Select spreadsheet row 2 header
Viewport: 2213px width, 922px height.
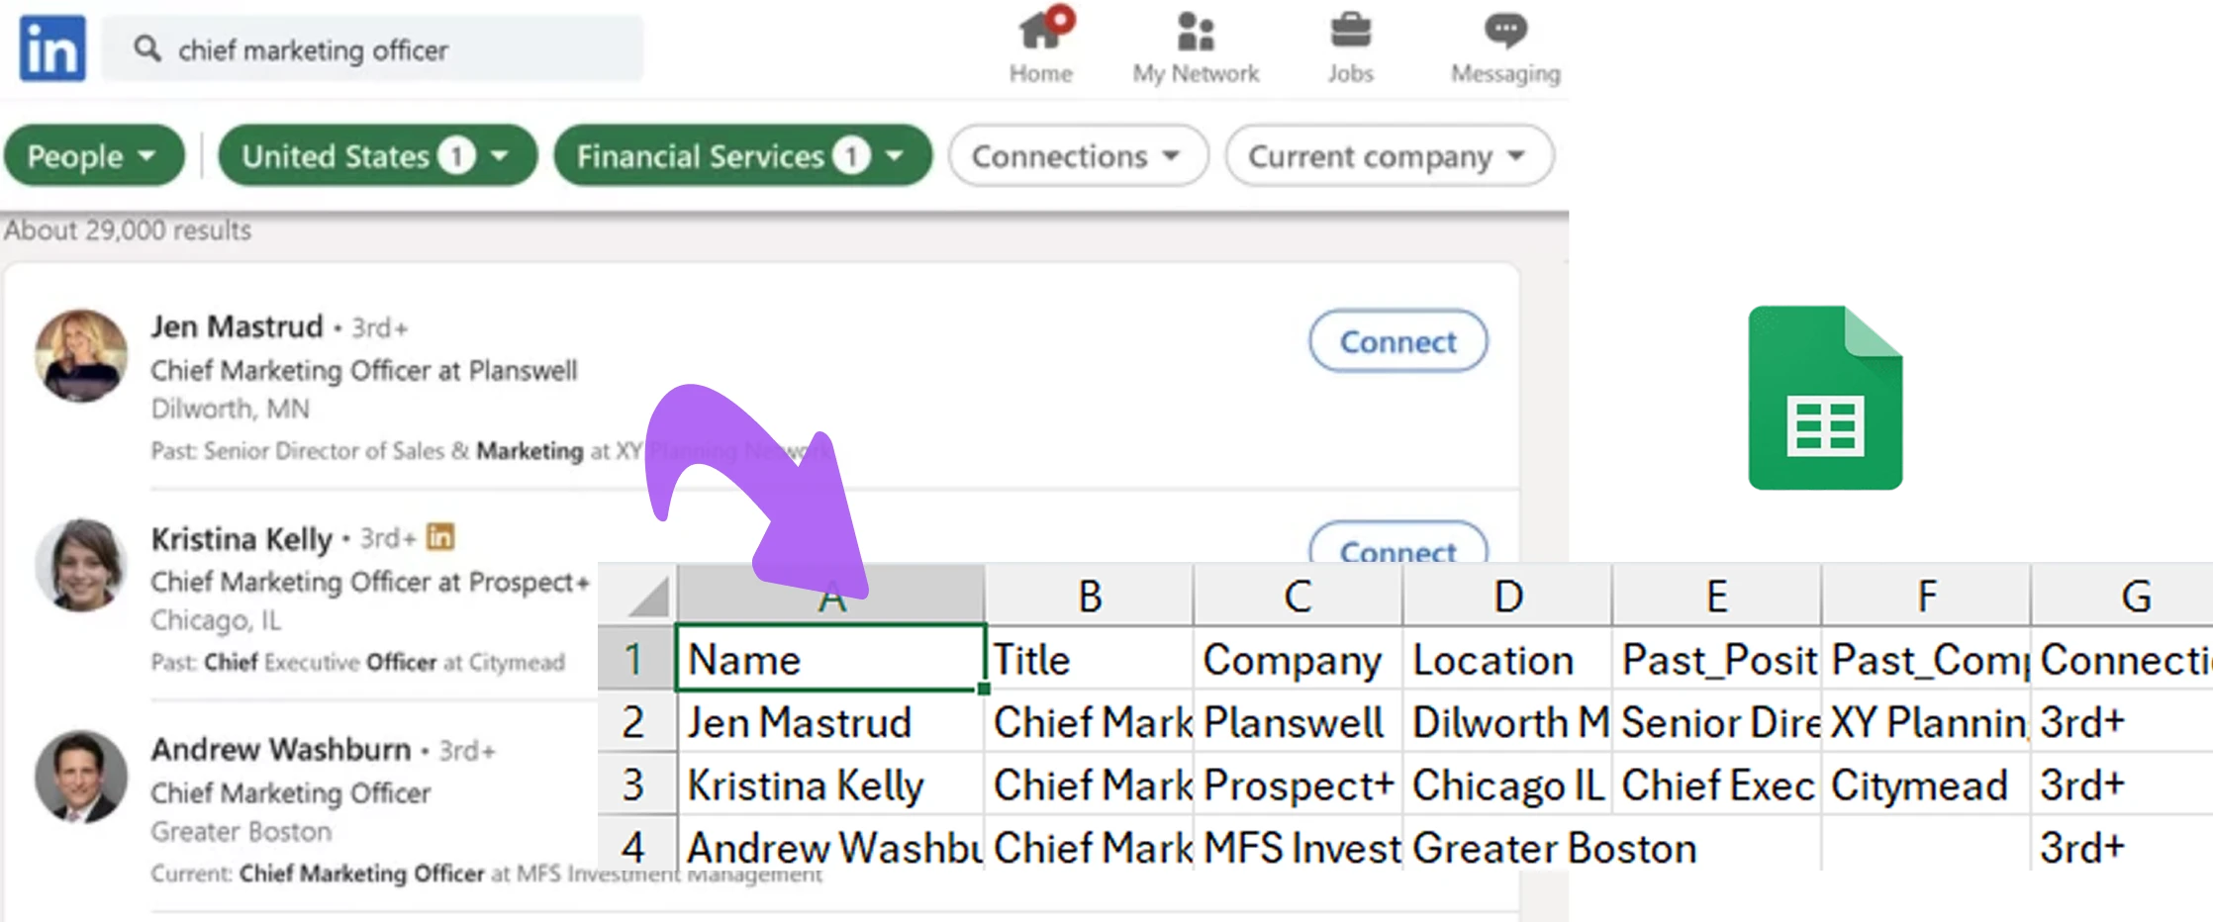636,721
